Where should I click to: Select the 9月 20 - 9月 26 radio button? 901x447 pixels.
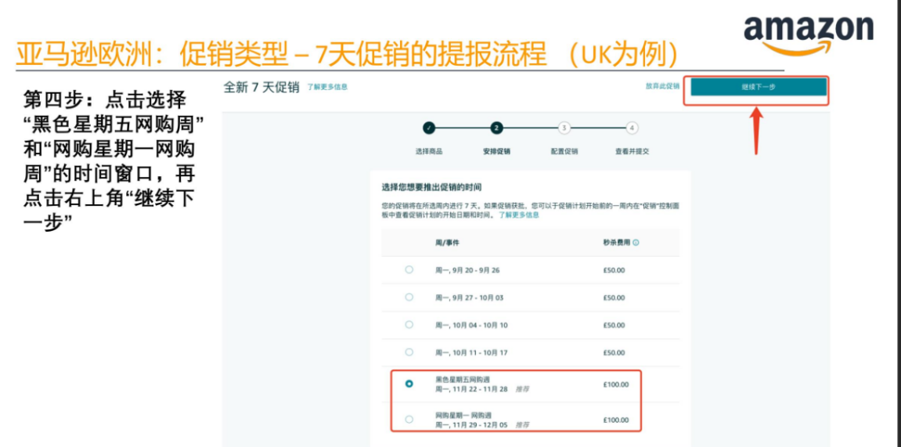[x=409, y=269]
